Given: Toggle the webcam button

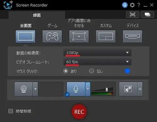Looking at the screenshot, I should tap(24, 89).
